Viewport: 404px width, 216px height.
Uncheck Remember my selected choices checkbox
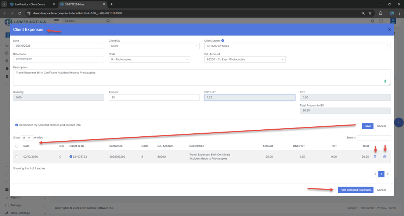17,125
